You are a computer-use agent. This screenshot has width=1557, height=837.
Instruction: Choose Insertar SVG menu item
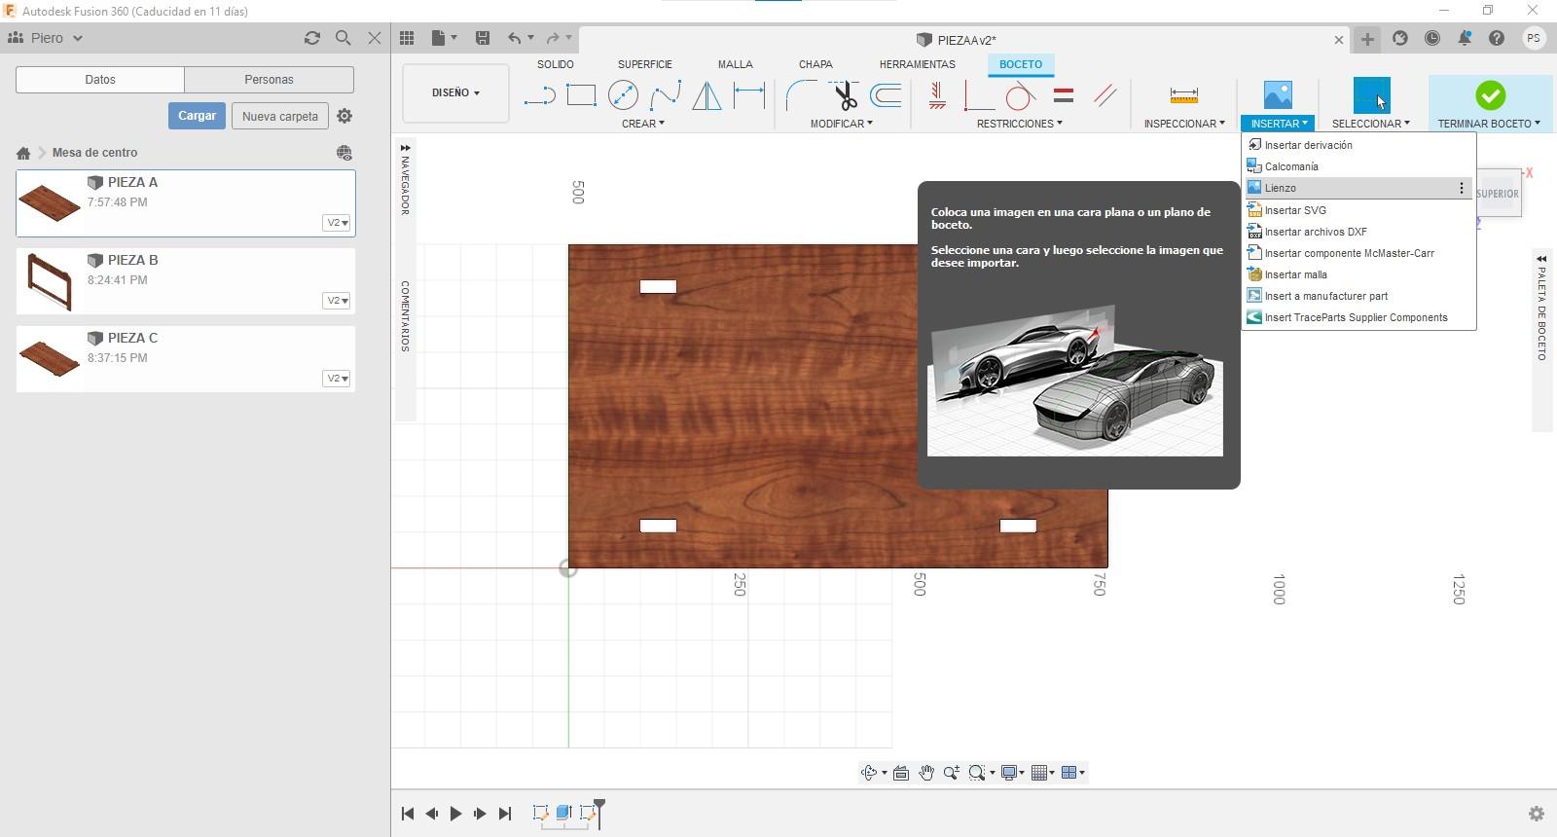pos(1358,210)
